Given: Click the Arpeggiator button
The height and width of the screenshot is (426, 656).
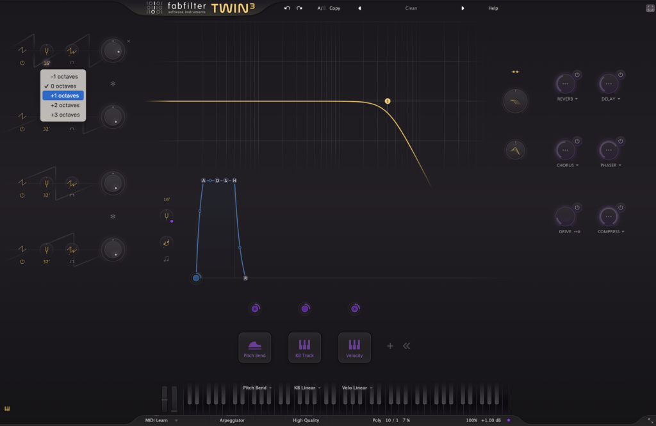Looking at the screenshot, I should tap(232, 420).
